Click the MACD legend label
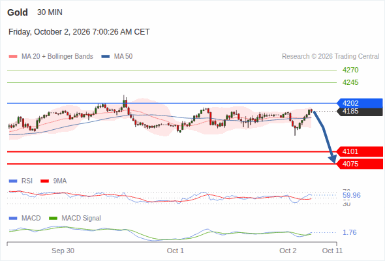The image size is (385, 261). (x=31, y=219)
